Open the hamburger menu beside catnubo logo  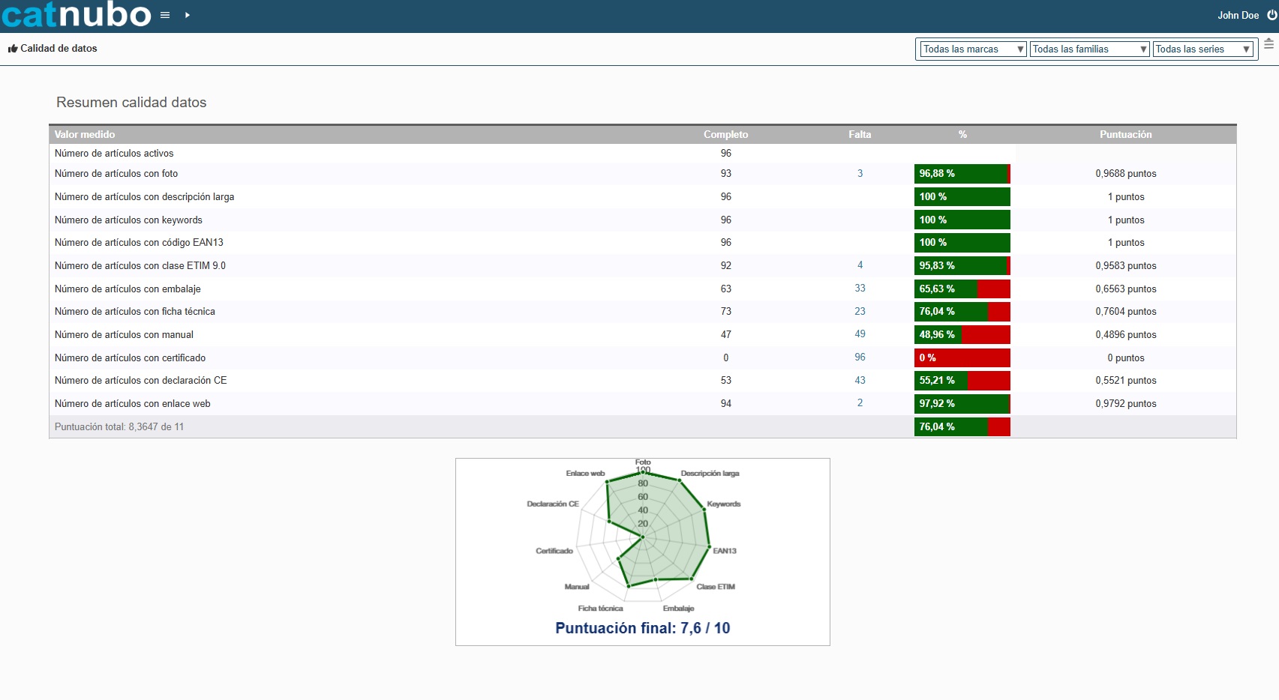(x=165, y=15)
